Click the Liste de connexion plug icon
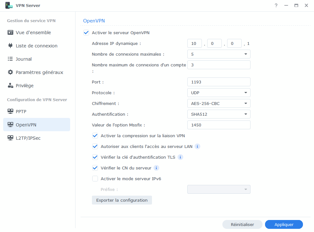Image resolution: width=314 pixels, height=232 pixels. click(10, 46)
